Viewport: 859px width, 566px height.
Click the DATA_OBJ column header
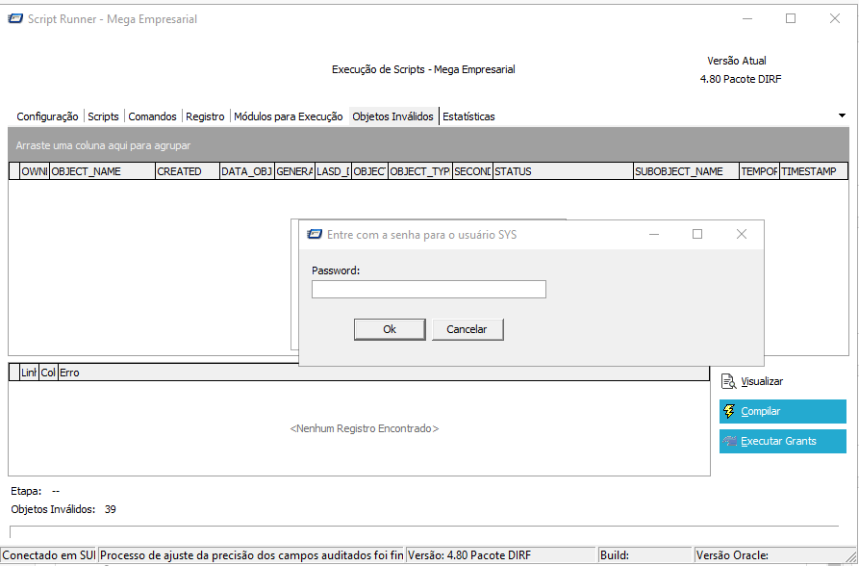pyautogui.click(x=247, y=171)
